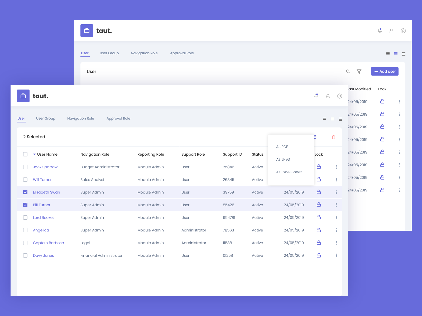Click the Status column header
The image size is (422, 316).
[258, 154]
